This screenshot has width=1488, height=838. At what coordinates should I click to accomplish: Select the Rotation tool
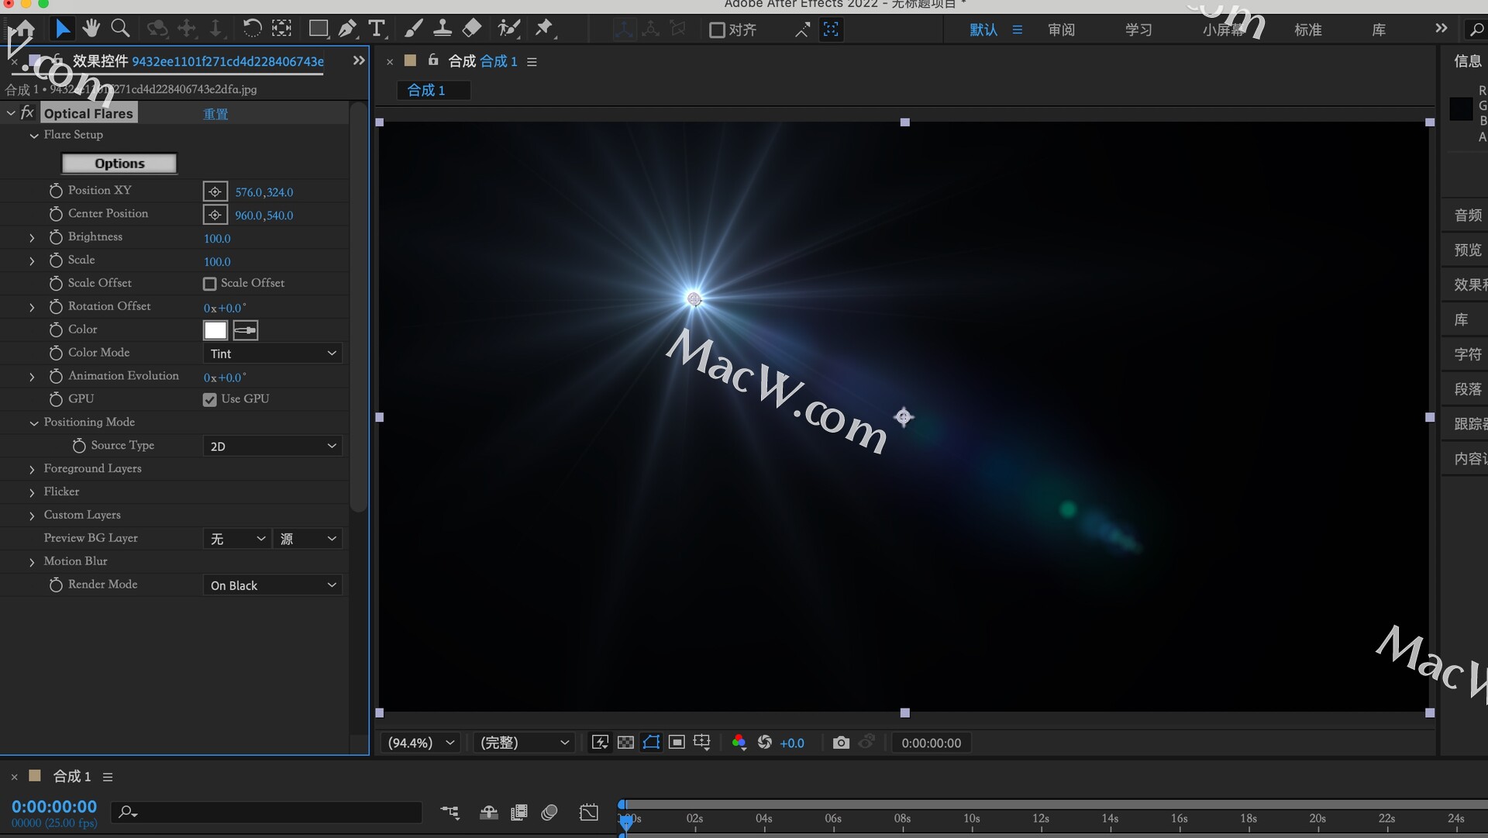click(252, 29)
